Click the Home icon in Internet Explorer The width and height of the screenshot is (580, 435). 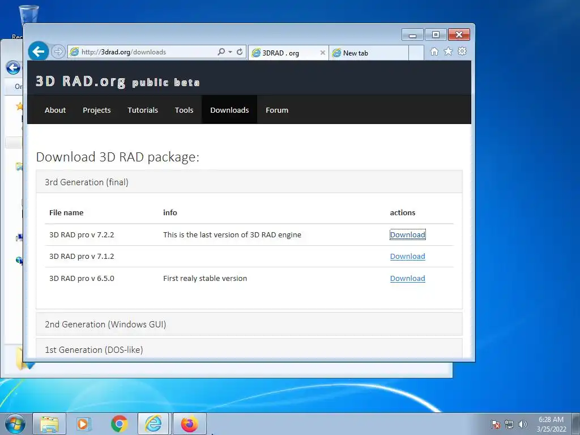434,52
